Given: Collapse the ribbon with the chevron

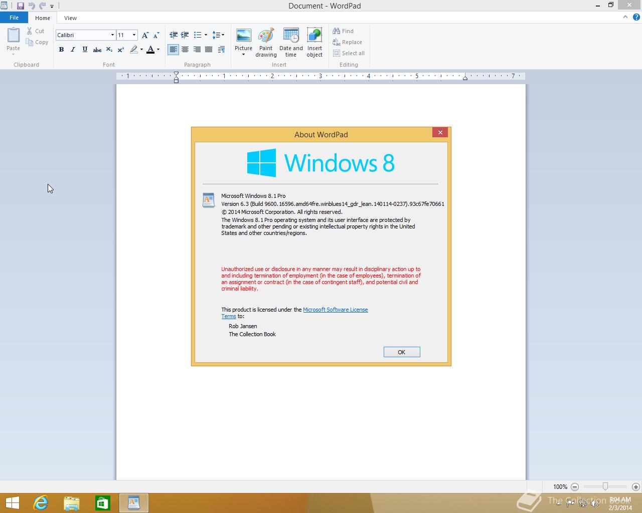Looking at the screenshot, I should pyautogui.click(x=625, y=17).
